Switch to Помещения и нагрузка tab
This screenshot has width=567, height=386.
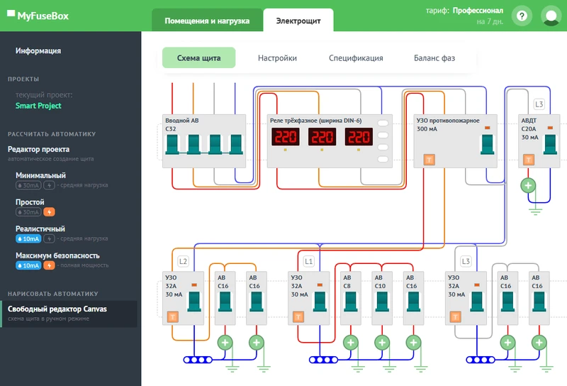pos(207,21)
